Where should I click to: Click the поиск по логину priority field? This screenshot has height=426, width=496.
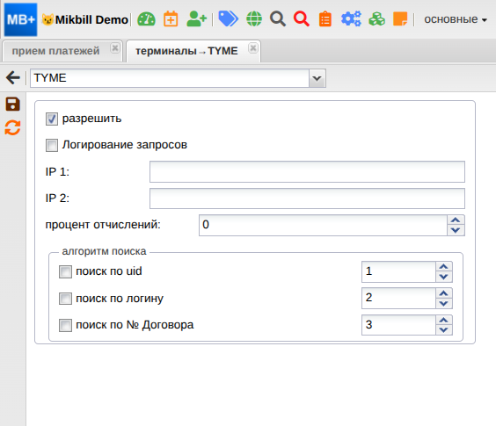pos(398,298)
